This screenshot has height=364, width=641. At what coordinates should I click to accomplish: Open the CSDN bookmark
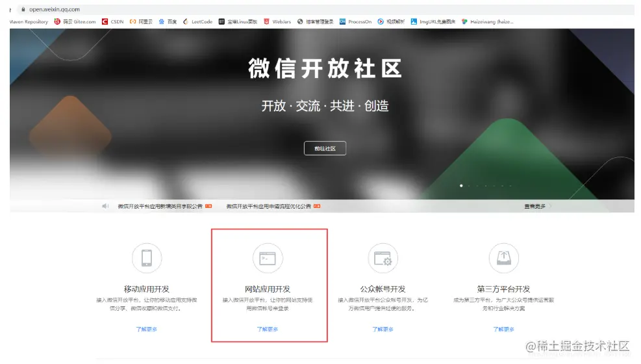tap(113, 21)
